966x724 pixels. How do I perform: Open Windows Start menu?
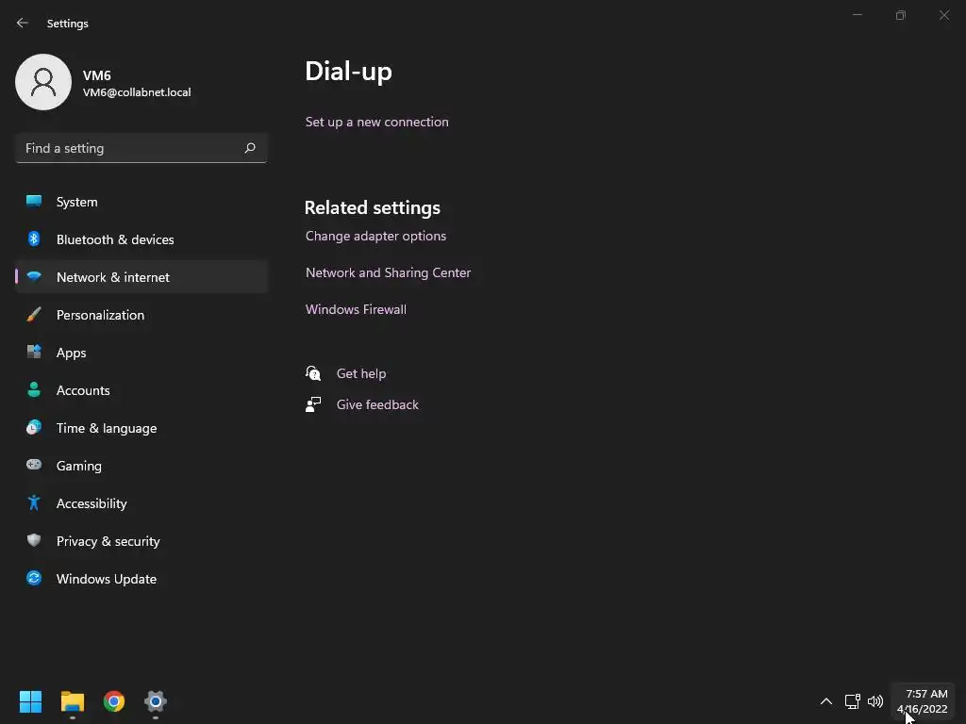click(31, 701)
